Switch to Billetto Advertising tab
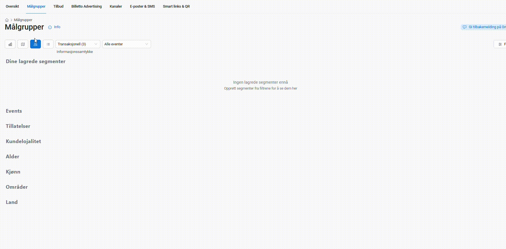The height and width of the screenshot is (249, 506). point(86,6)
